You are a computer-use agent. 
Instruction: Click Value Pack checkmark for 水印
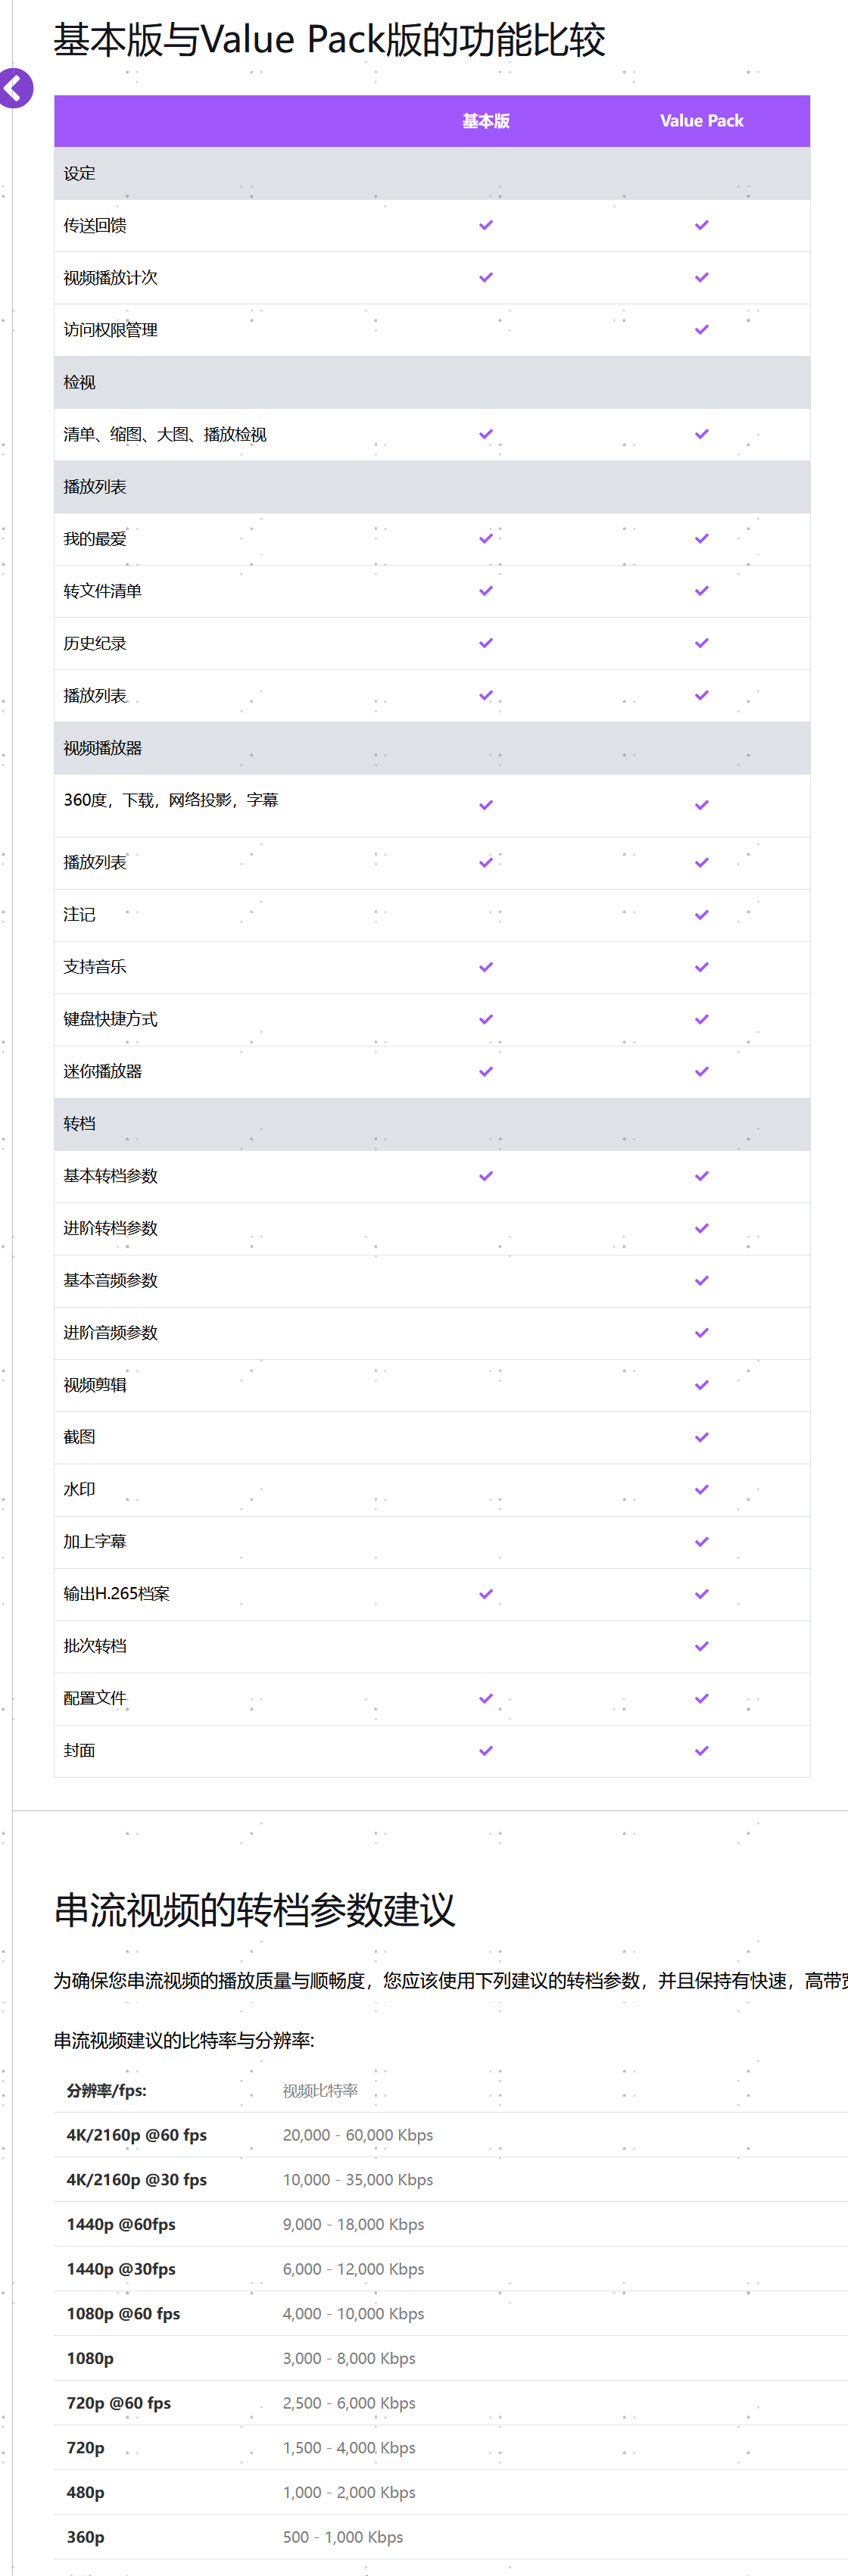point(702,1490)
